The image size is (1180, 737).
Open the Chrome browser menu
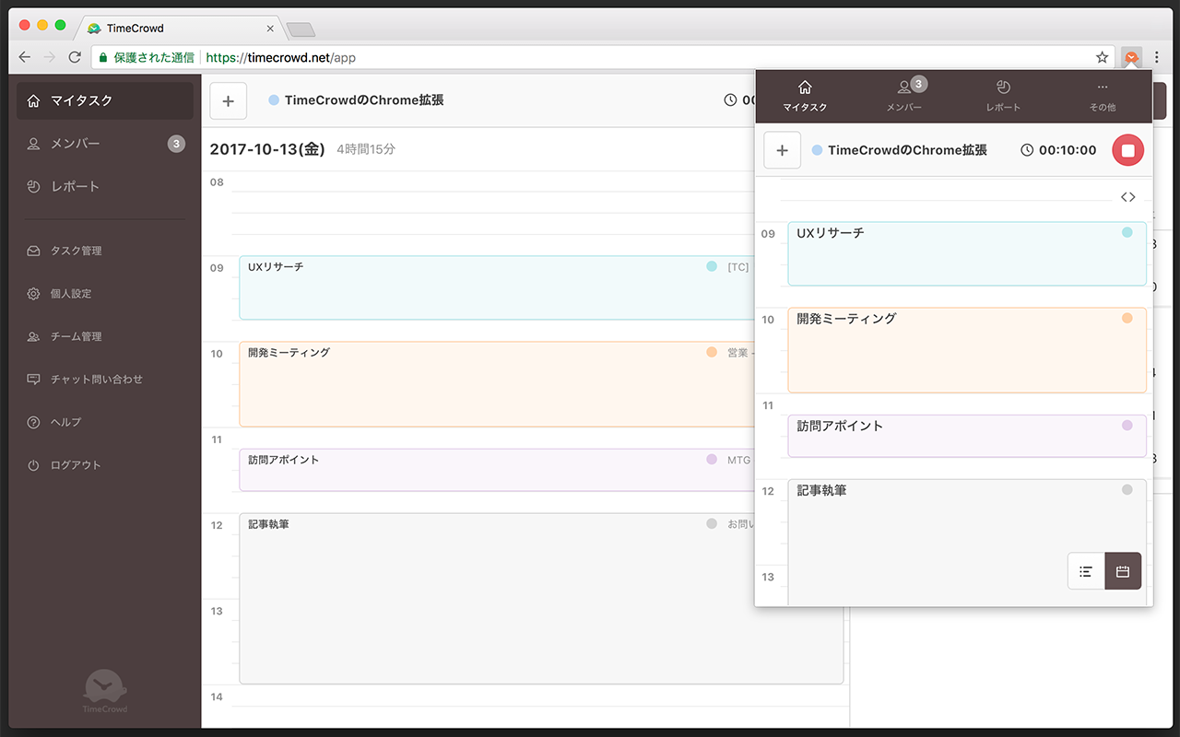click(x=1157, y=56)
